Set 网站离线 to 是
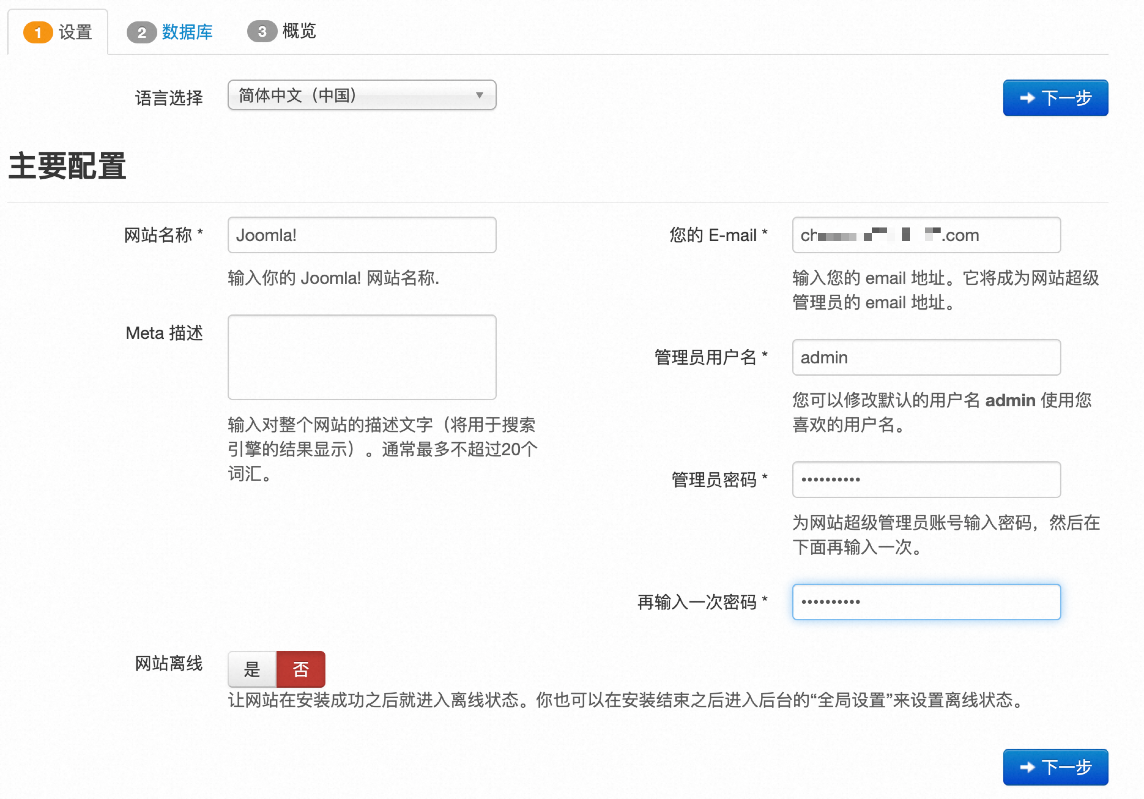The height and width of the screenshot is (799, 1144). coord(252,669)
